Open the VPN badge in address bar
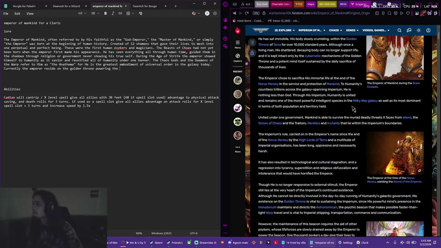 256,13
